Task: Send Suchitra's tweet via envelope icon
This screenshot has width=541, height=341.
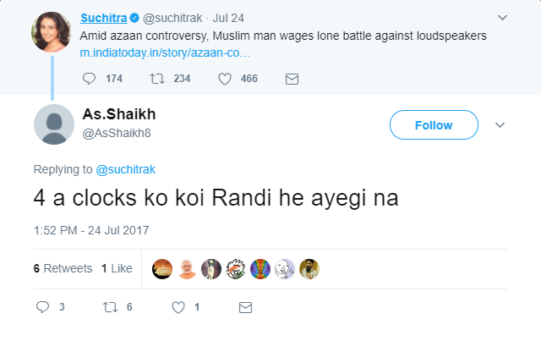Action: pos(292,79)
